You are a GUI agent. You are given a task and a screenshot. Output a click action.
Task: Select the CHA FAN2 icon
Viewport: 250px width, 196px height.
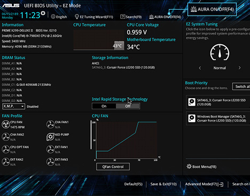click(x=6, y=137)
